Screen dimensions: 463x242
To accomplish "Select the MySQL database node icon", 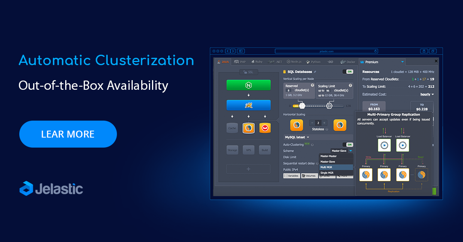I will click(x=248, y=128).
